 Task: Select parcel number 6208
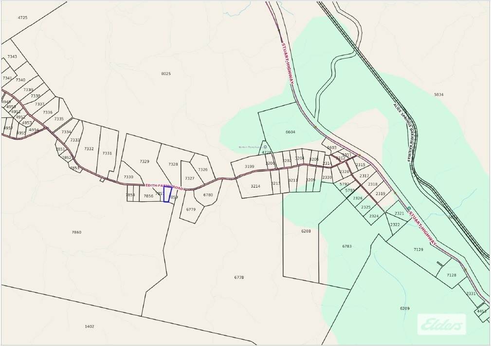tap(306, 231)
